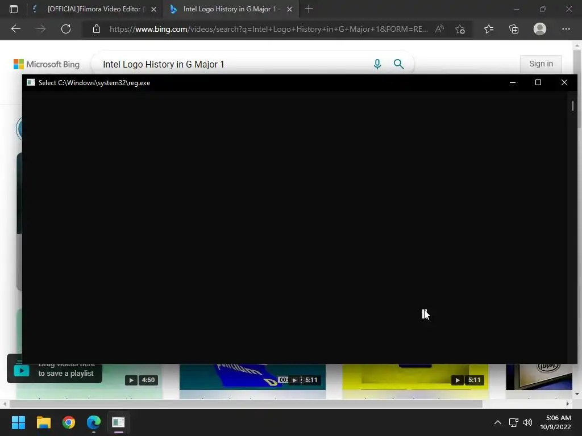The height and width of the screenshot is (436, 582).
Task: Add page to favorites star icon
Action: tap(460, 29)
